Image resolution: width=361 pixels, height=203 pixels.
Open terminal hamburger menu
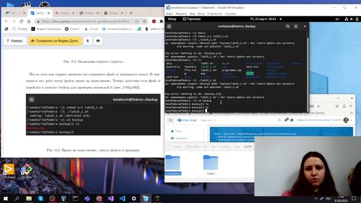point(296,27)
